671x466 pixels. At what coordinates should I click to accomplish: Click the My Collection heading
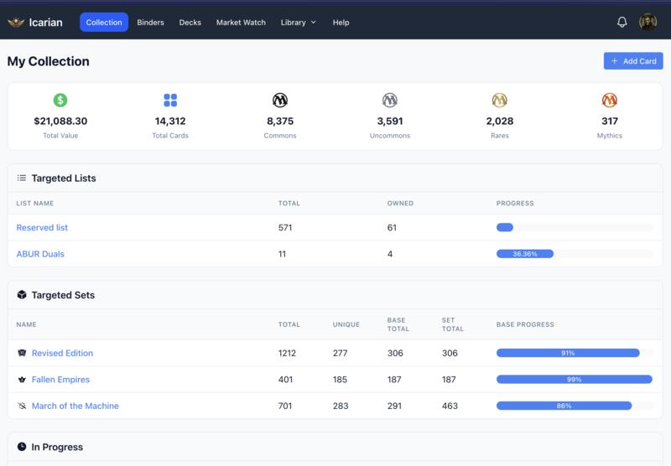[x=49, y=61]
